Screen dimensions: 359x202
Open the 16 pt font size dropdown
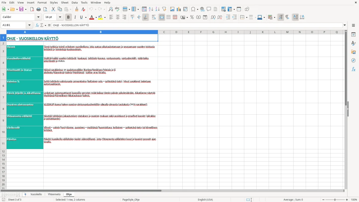pyautogui.click(x=60, y=17)
